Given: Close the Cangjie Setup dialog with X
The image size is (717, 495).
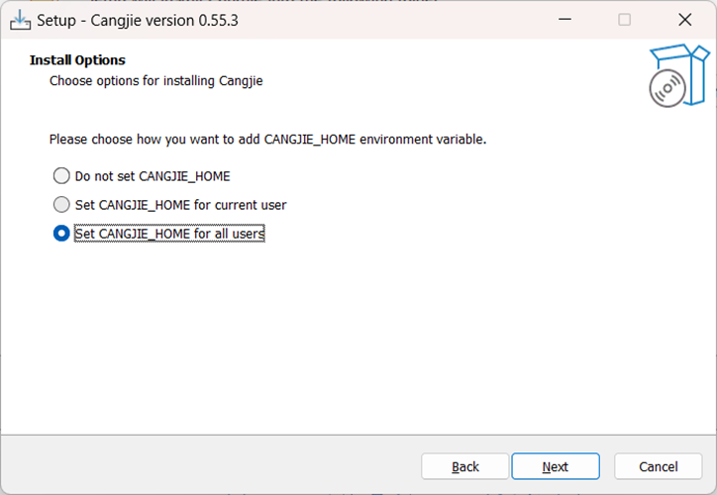Looking at the screenshot, I should tap(684, 20).
